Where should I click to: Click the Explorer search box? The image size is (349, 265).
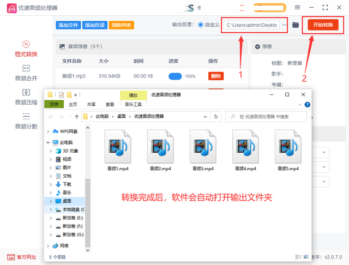[266, 117]
